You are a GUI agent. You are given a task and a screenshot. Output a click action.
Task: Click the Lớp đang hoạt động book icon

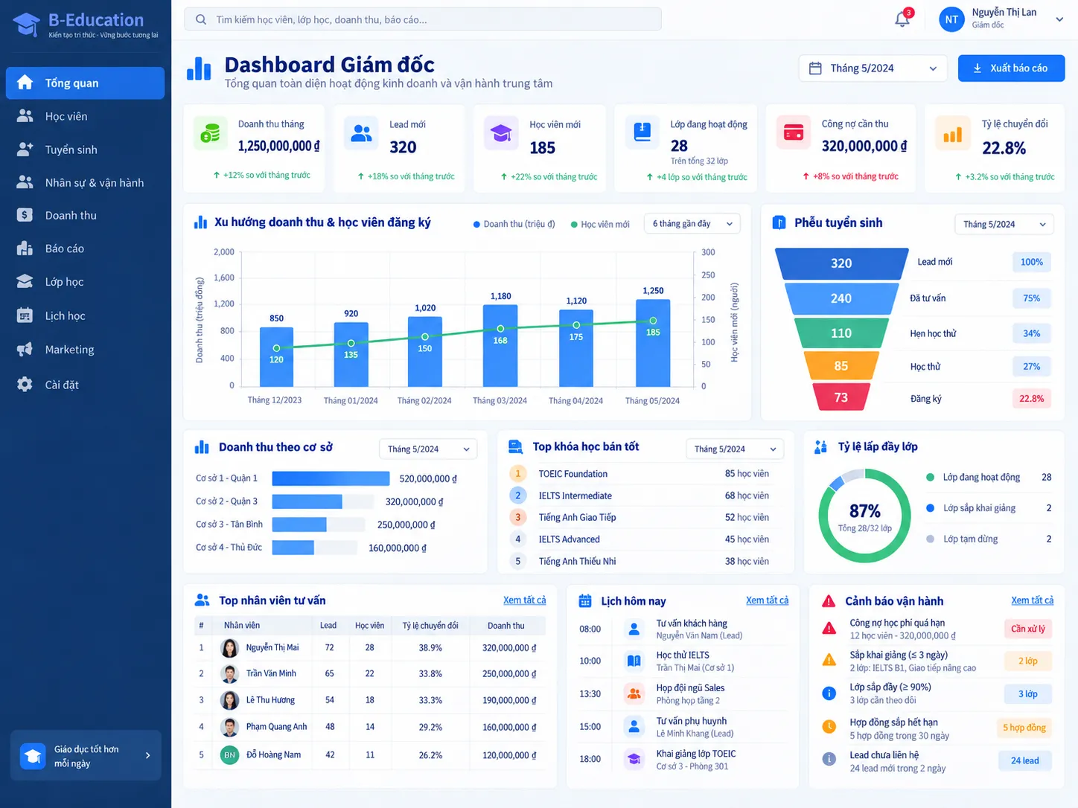(642, 132)
